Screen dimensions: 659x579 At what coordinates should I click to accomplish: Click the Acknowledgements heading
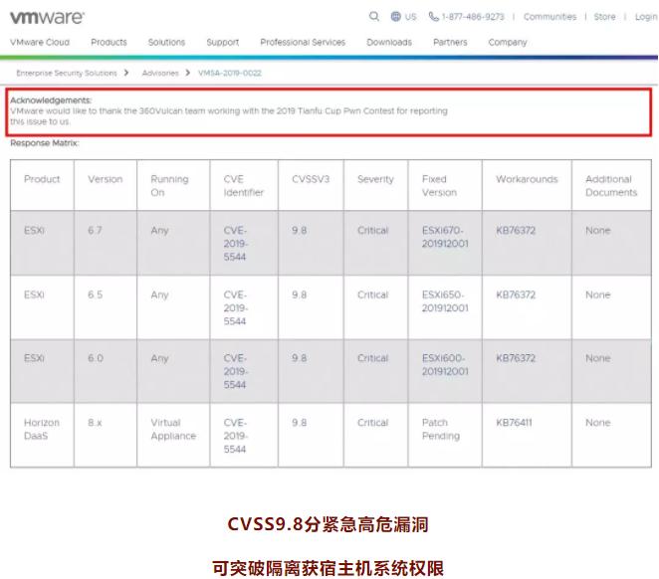click(51, 100)
